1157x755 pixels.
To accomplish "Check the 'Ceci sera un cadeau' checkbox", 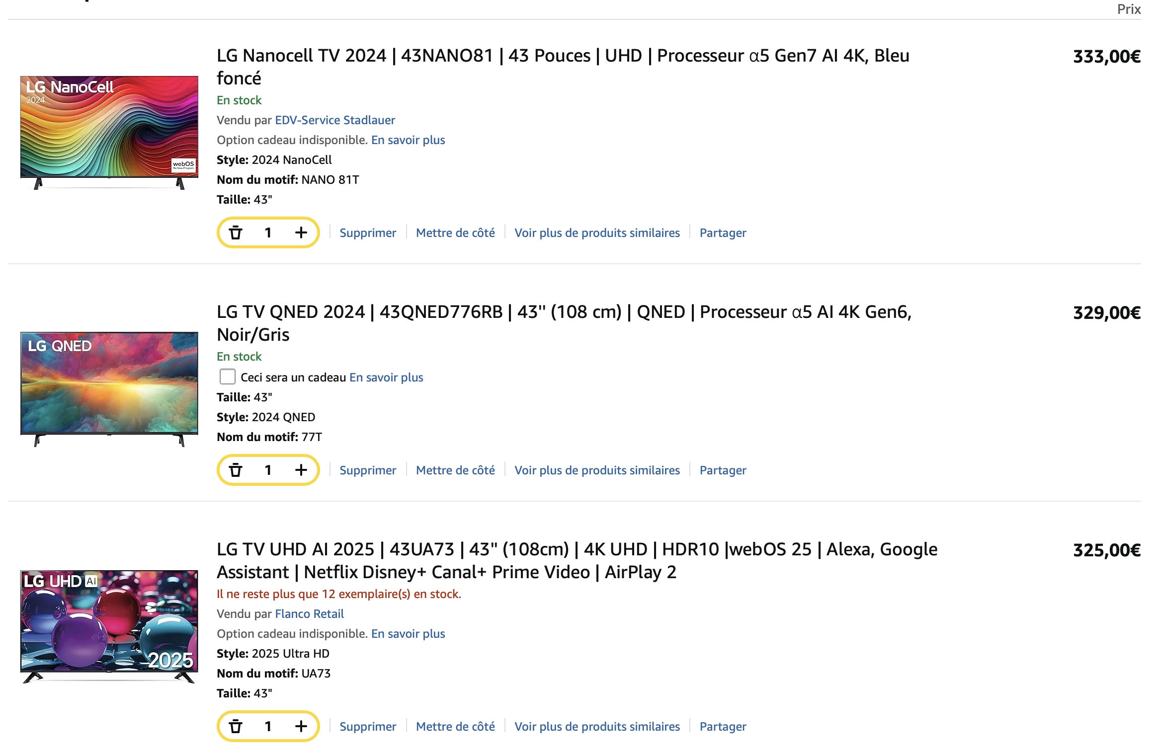I will [x=228, y=377].
